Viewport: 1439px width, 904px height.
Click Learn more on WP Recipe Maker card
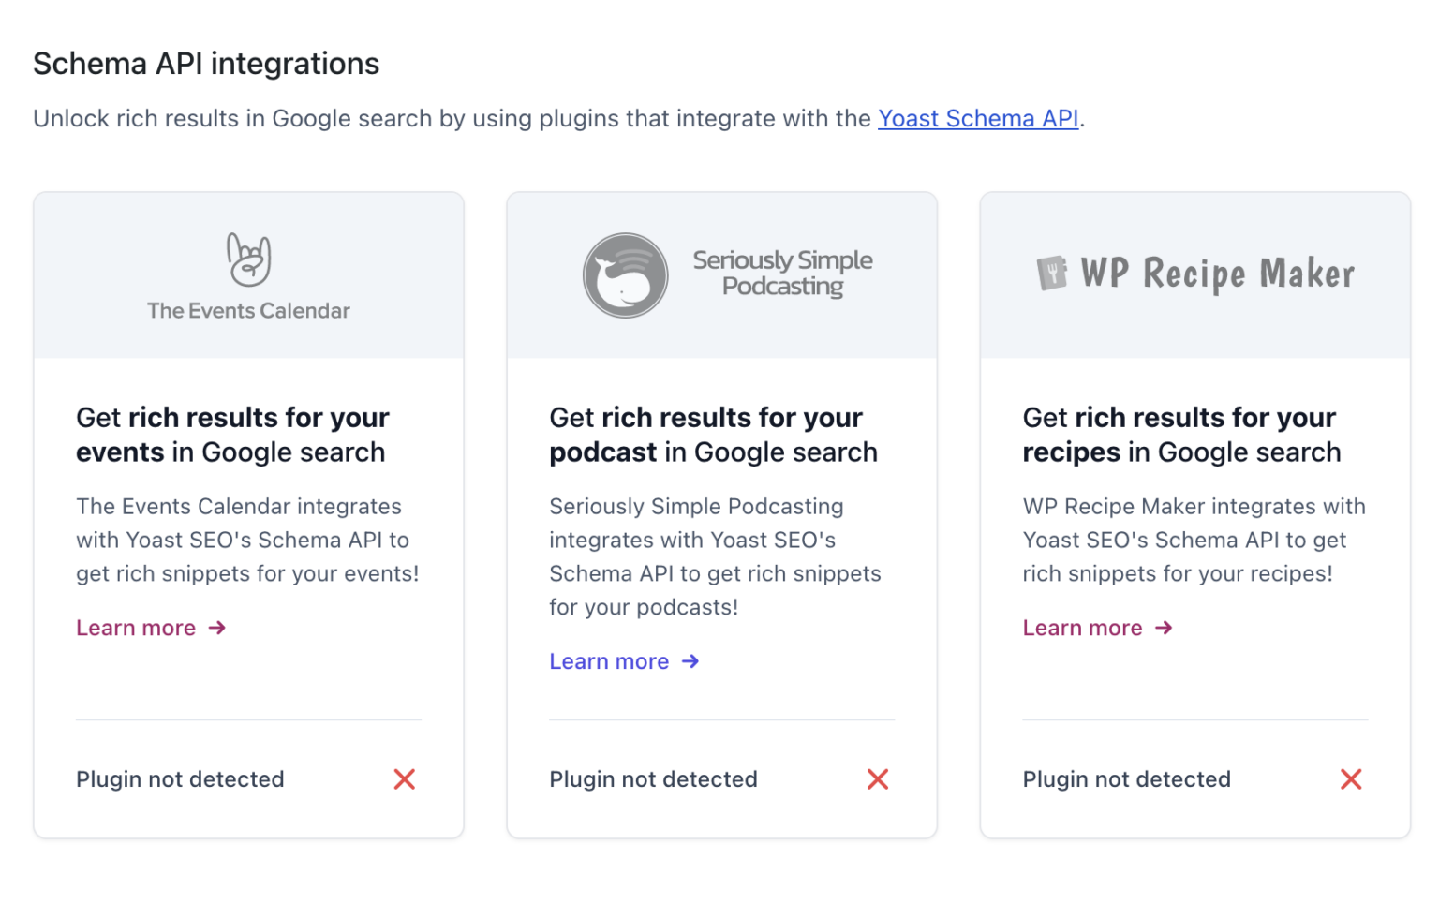[x=1083, y=628]
